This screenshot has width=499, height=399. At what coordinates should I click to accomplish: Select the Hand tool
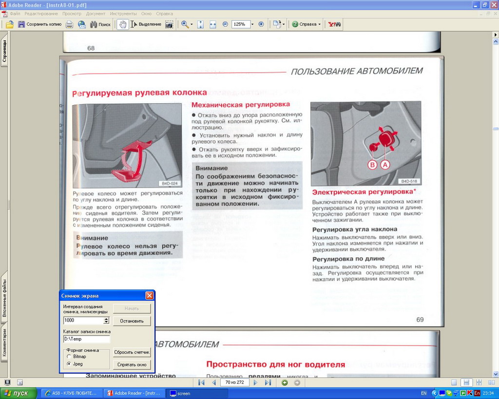[122, 24]
